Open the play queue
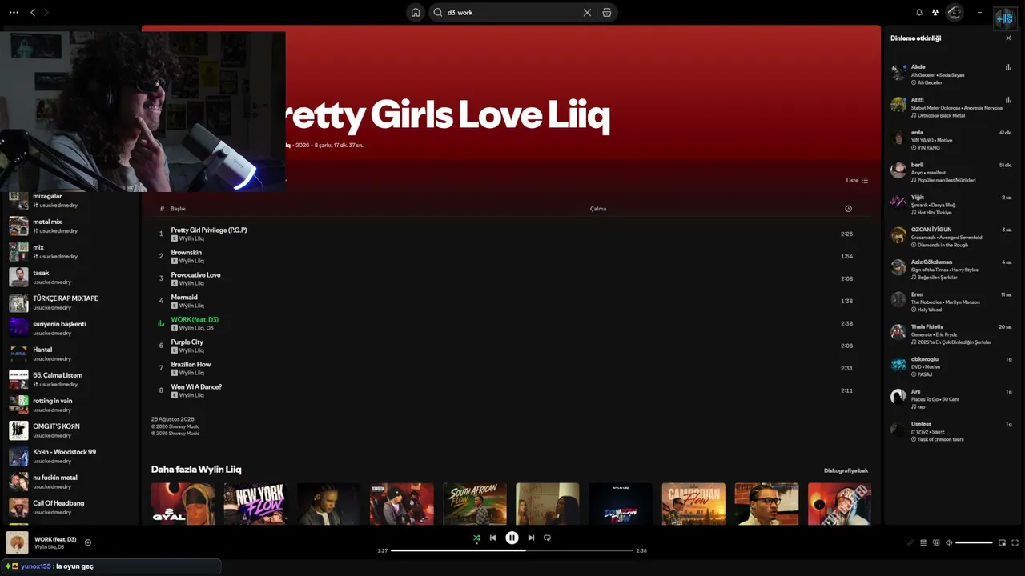Image resolution: width=1025 pixels, height=576 pixels. (x=923, y=542)
